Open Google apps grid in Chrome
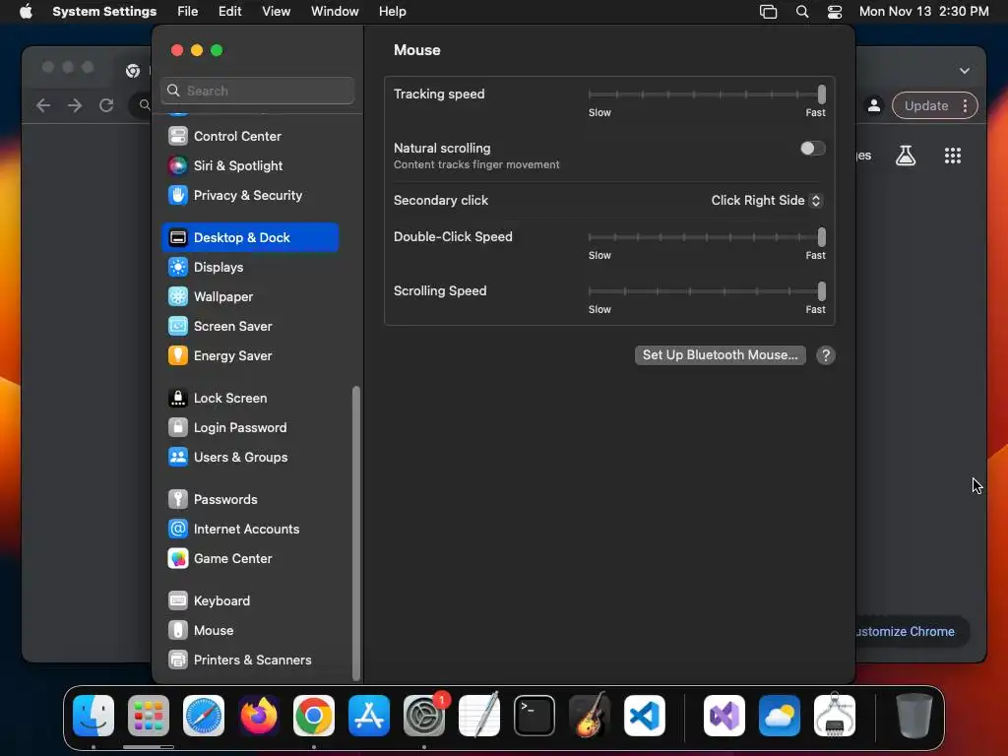The height and width of the screenshot is (756, 1008). [x=953, y=156]
